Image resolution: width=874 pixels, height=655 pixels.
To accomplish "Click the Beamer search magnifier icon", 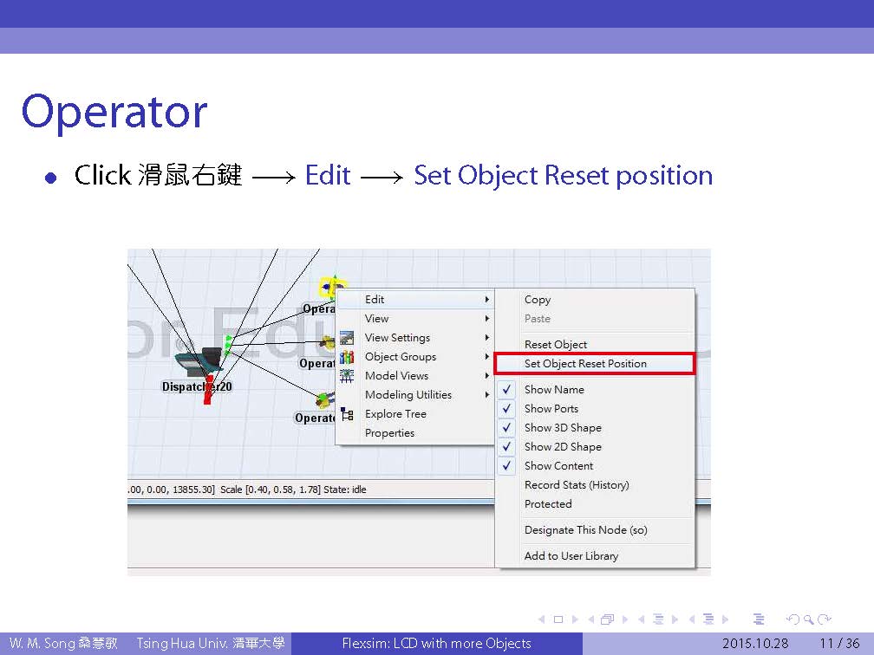I will click(810, 619).
